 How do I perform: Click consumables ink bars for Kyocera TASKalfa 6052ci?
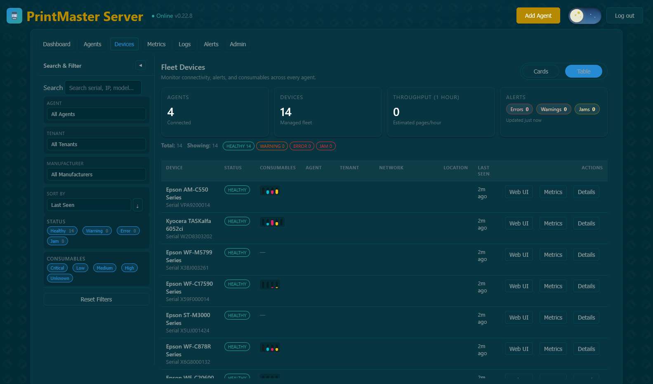tap(272, 222)
